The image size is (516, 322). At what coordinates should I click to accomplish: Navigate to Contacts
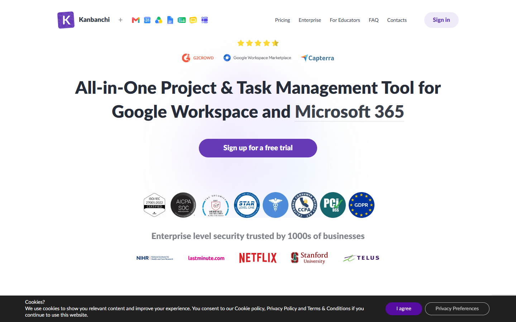point(397,20)
